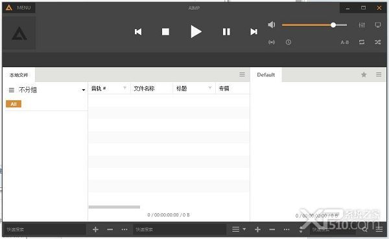
Task: Start playback with the Play button
Action: pos(196,32)
